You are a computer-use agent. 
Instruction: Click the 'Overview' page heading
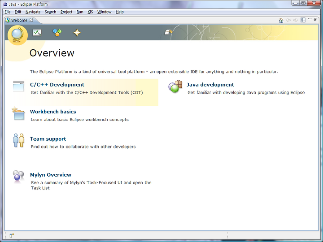pos(52,53)
